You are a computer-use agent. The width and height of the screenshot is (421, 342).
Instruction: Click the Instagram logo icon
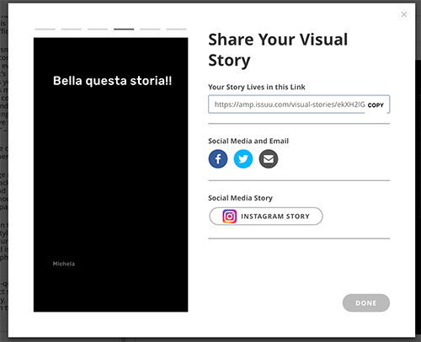click(230, 216)
